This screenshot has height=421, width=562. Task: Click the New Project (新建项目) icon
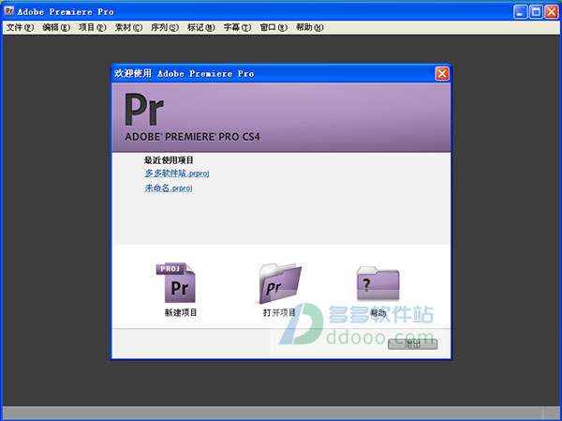click(176, 282)
